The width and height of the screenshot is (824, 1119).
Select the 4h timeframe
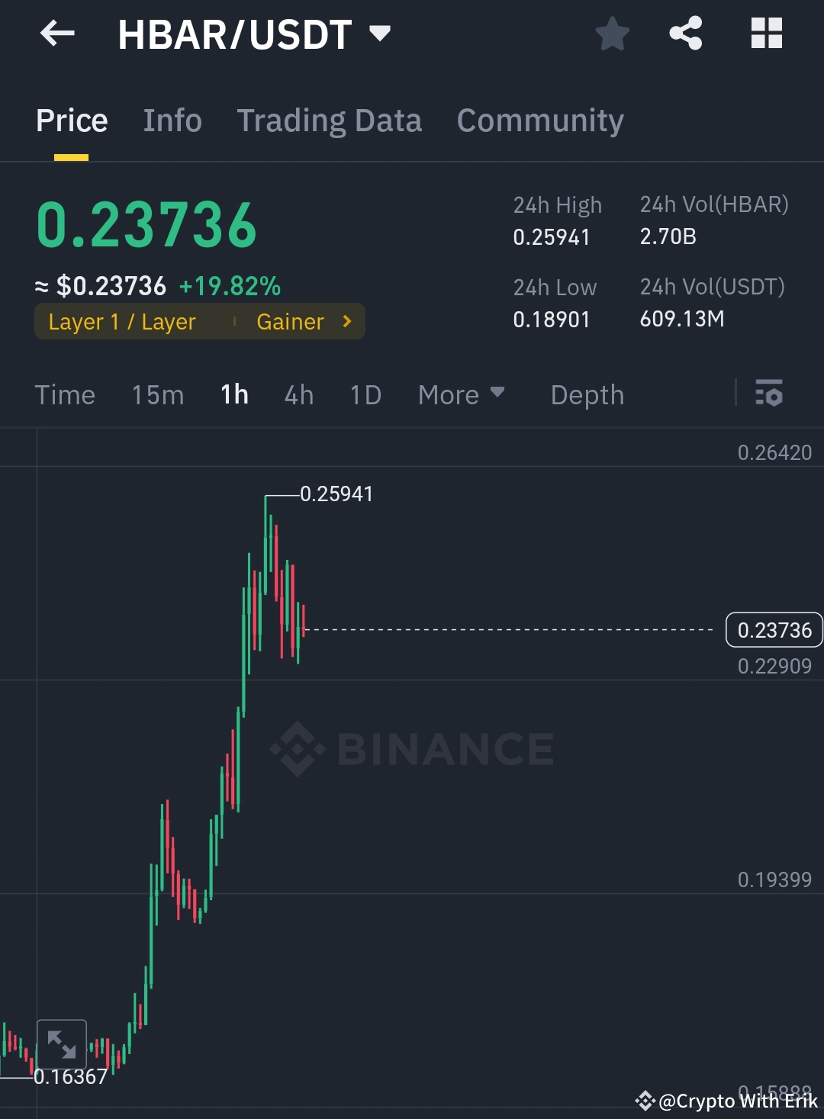coord(298,395)
